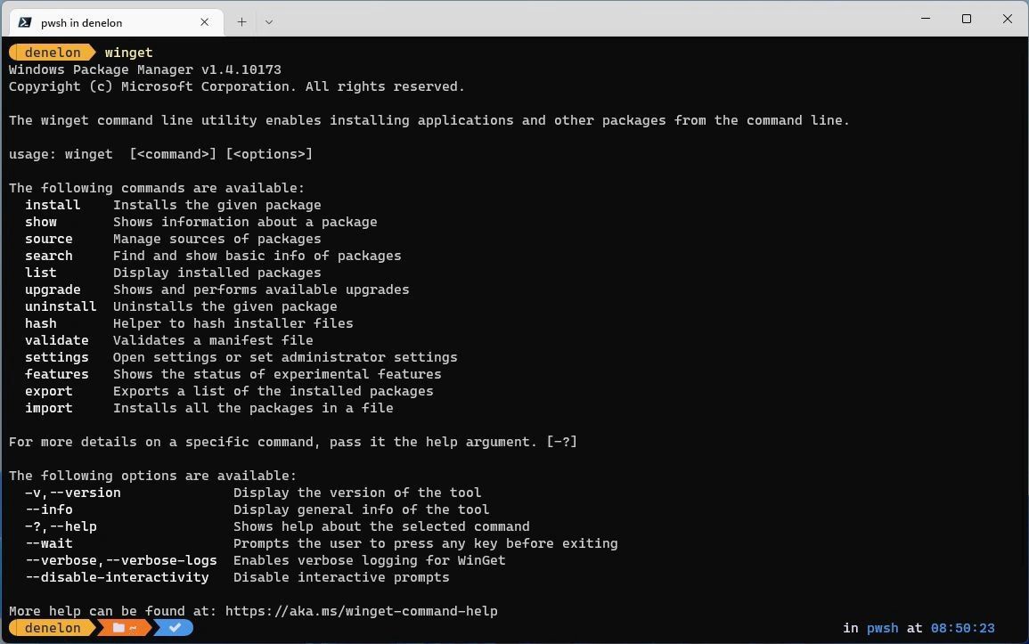Viewport: 1029px width, 644px height.
Task: Close the 'pwsh in denelon' tab
Action: click(x=204, y=22)
